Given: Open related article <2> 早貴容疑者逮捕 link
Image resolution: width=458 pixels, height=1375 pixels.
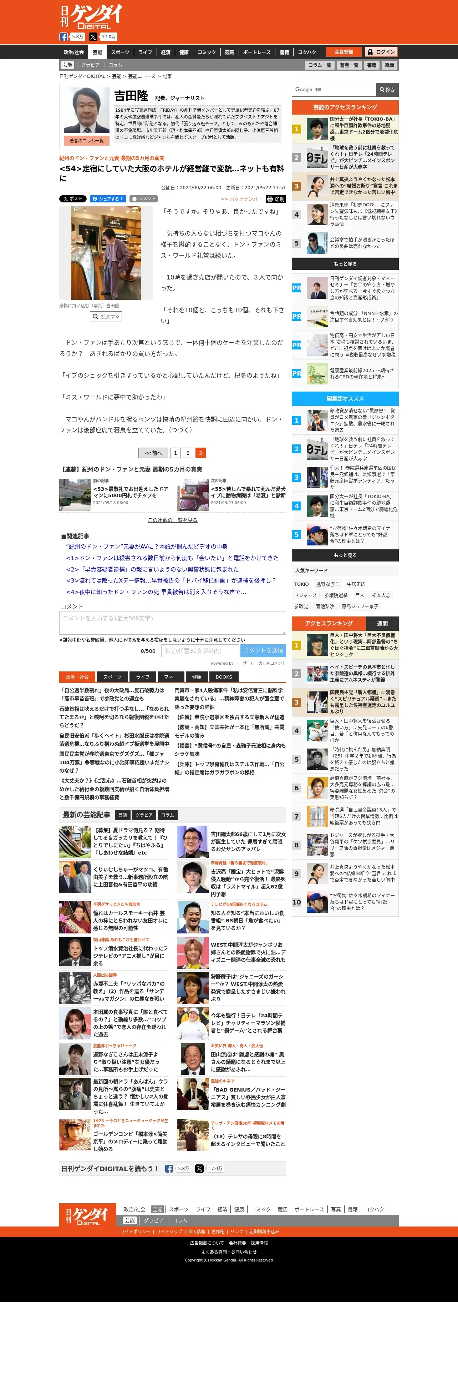Looking at the screenshot, I should coord(152,569).
